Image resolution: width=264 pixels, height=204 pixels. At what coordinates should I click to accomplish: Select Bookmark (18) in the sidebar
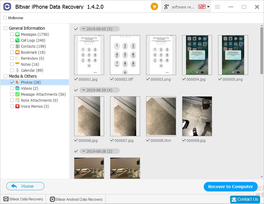[33, 52]
